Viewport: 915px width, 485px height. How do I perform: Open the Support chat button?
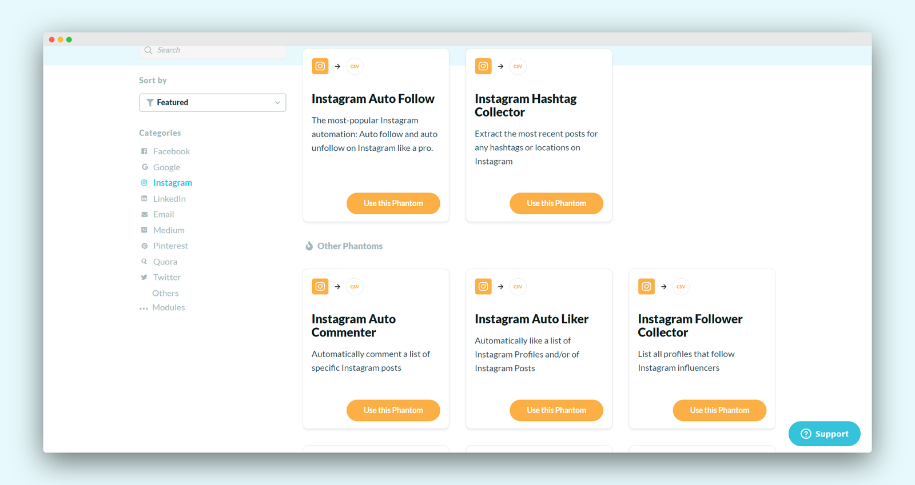click(x=825, y=434)
